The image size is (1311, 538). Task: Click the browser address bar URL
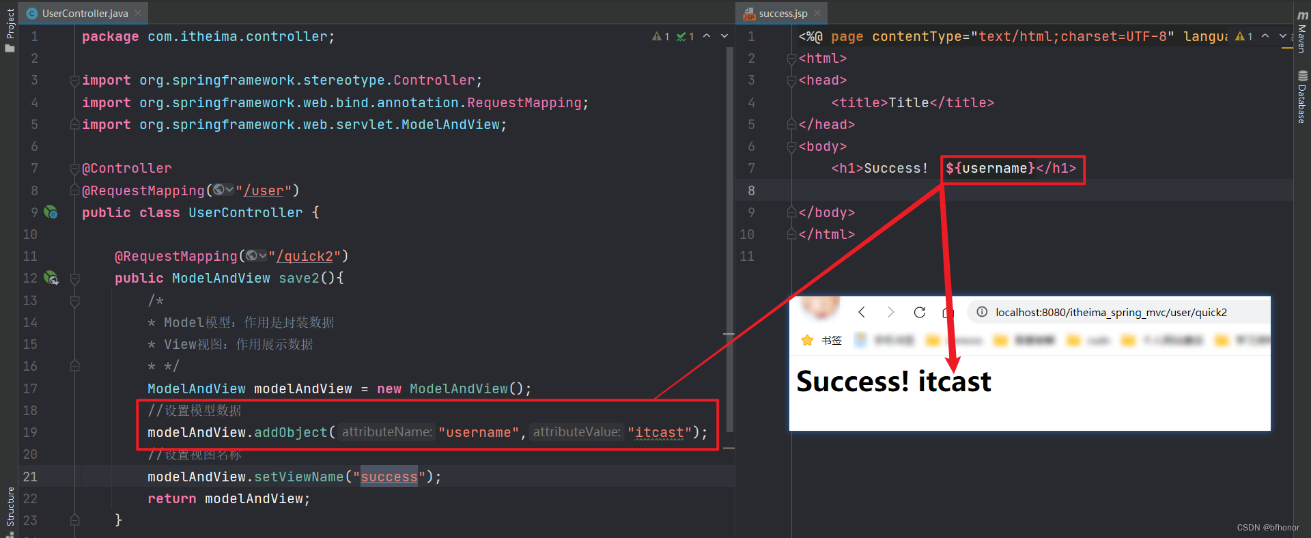click(1111, 312)
